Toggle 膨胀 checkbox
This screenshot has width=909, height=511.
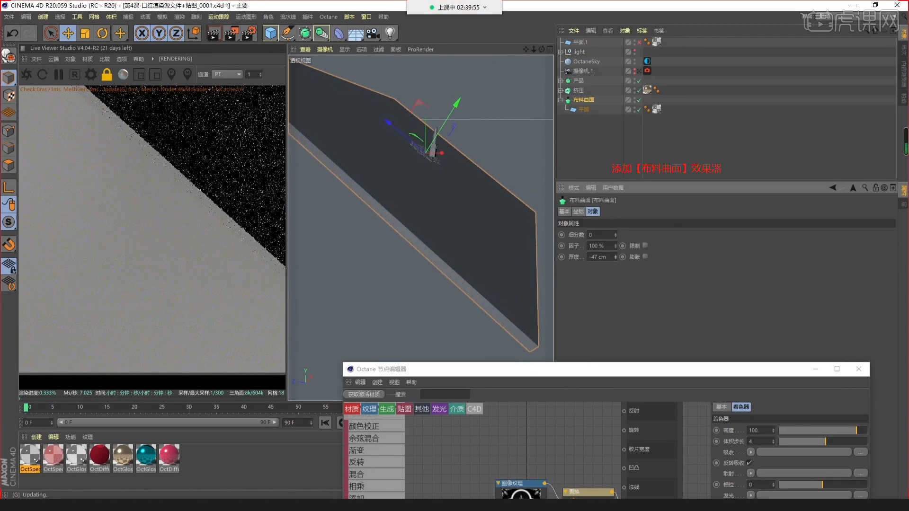pyautogui.click(x=645, y=256)
